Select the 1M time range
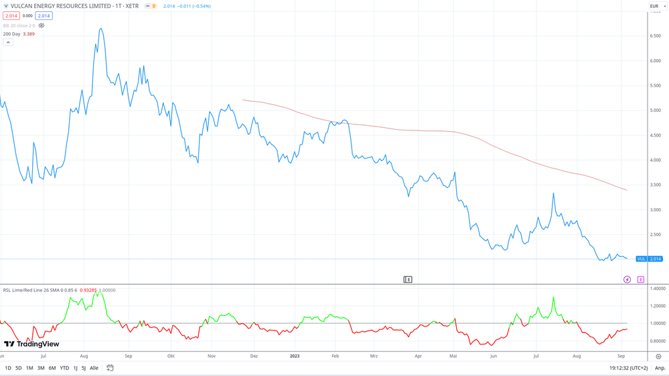The image size is (669, 376). click(29, 368)
